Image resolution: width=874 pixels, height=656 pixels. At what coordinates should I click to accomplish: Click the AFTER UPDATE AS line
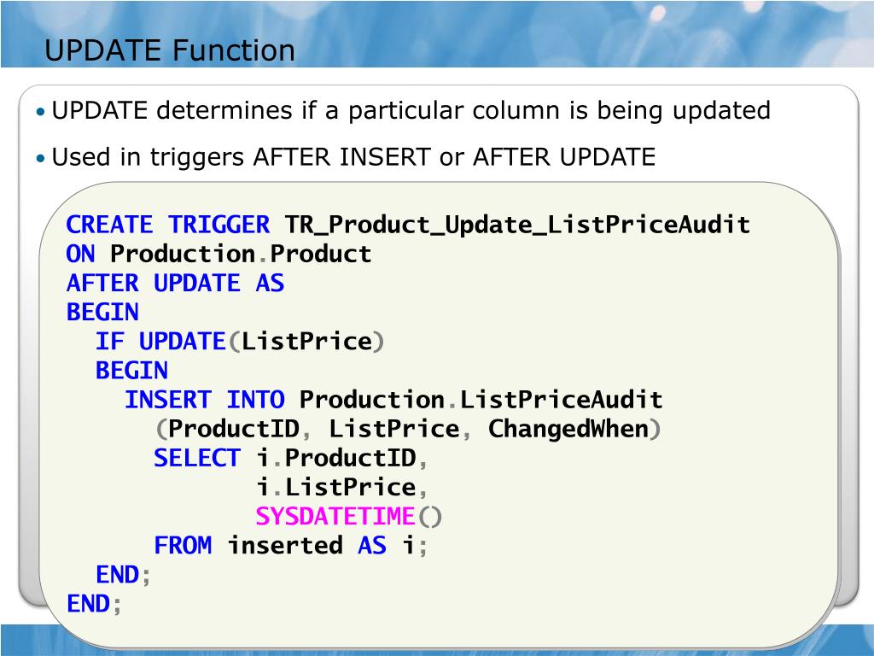click(176, 283)
